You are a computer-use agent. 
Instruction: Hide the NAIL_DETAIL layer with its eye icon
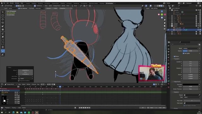[x=15, y=92]
